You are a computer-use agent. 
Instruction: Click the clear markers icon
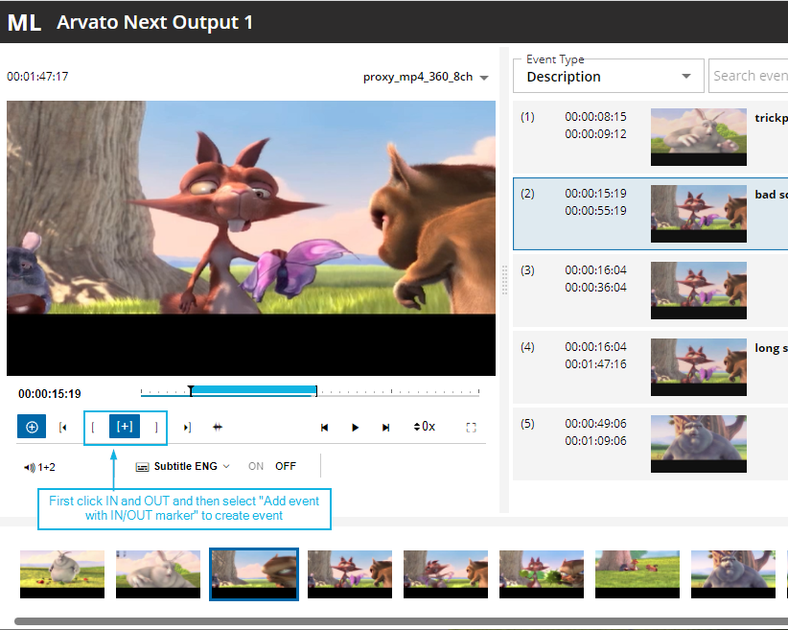tap(218, 428)
